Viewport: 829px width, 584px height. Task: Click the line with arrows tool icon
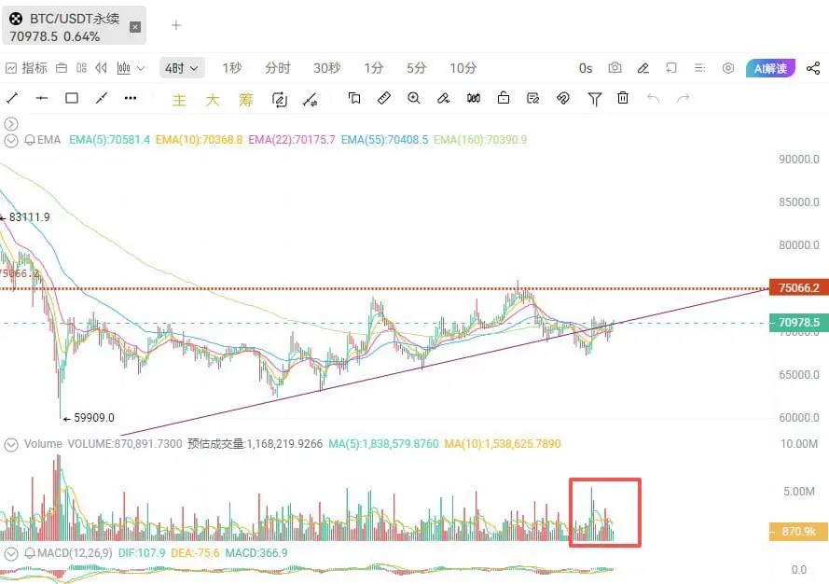(310, 100)
